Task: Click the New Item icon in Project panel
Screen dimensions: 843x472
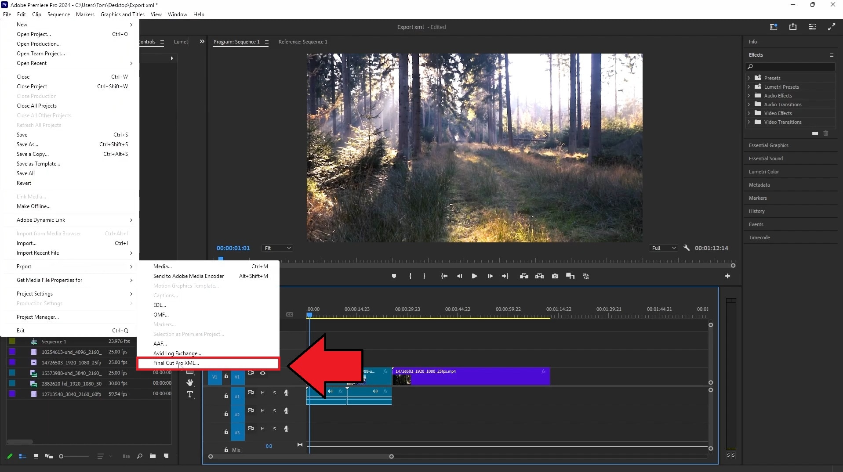Action: 166,456
